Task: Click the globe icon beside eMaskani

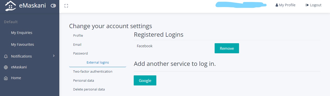Action: 6,67
